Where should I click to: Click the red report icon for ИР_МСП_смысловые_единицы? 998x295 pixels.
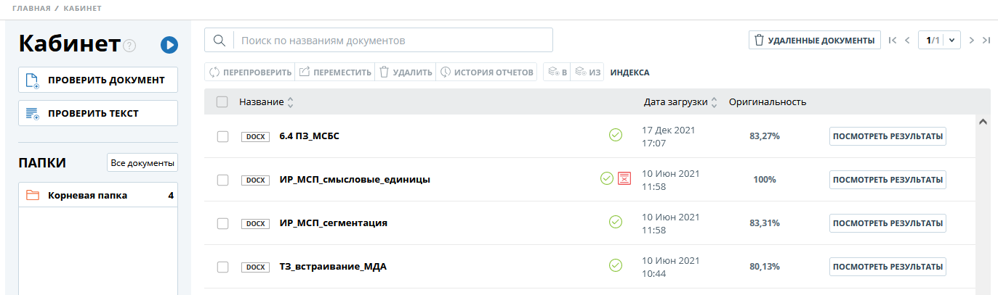tap(624, 178)
